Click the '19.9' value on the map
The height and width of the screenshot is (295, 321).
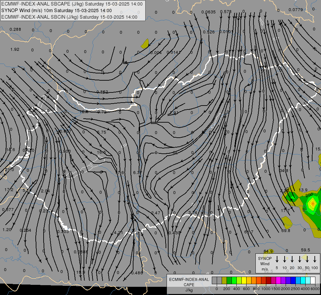click(x=81, y=272)
